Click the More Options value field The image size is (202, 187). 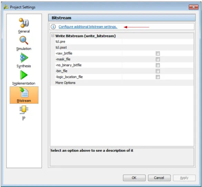[158, 83]
